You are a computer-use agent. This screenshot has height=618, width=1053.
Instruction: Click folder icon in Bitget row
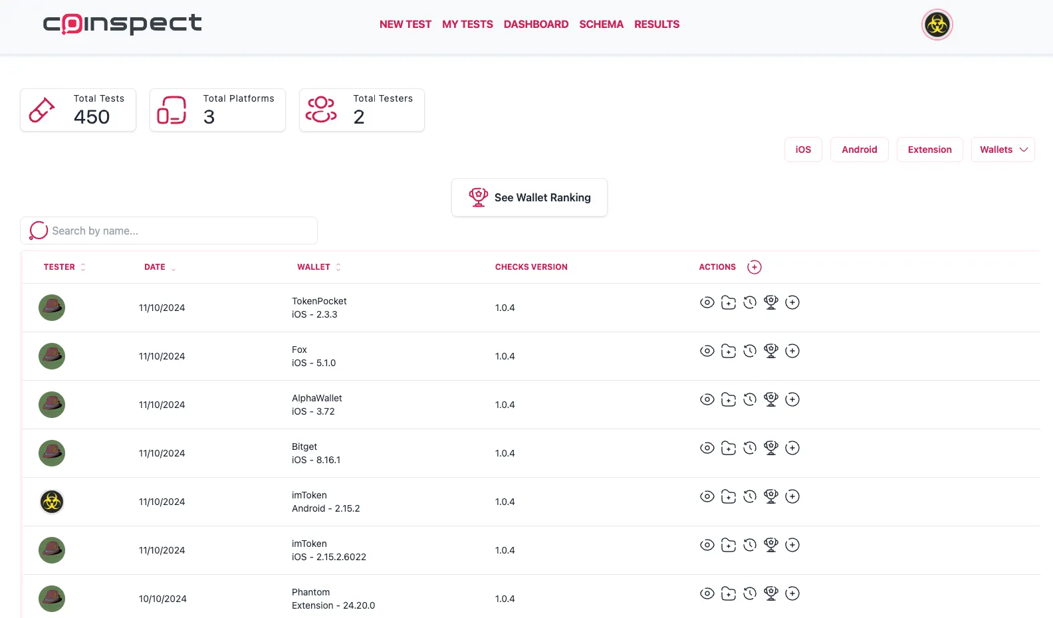[x=729, y=448]
